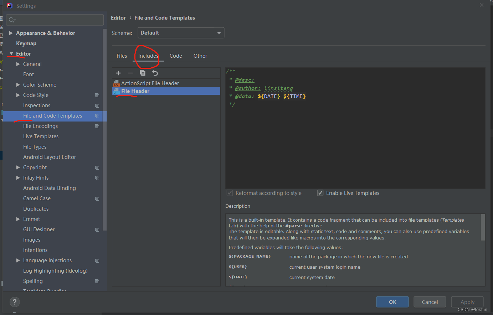Open the Help question mark icon
The image size is (493, 315).
tap(14, 302)
